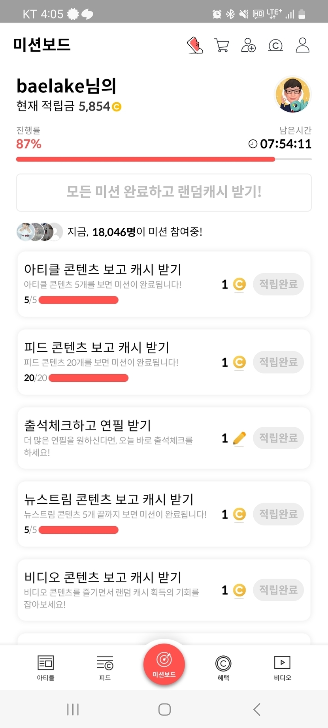
Task: Open the my profile icon
Action: [302, 45]
